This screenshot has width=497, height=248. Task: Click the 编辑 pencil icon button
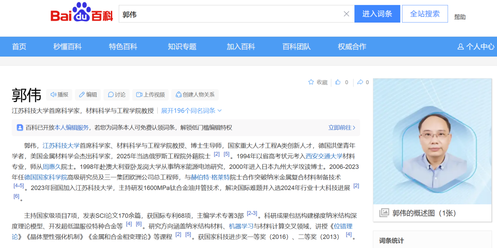click(x=82, y=95)
